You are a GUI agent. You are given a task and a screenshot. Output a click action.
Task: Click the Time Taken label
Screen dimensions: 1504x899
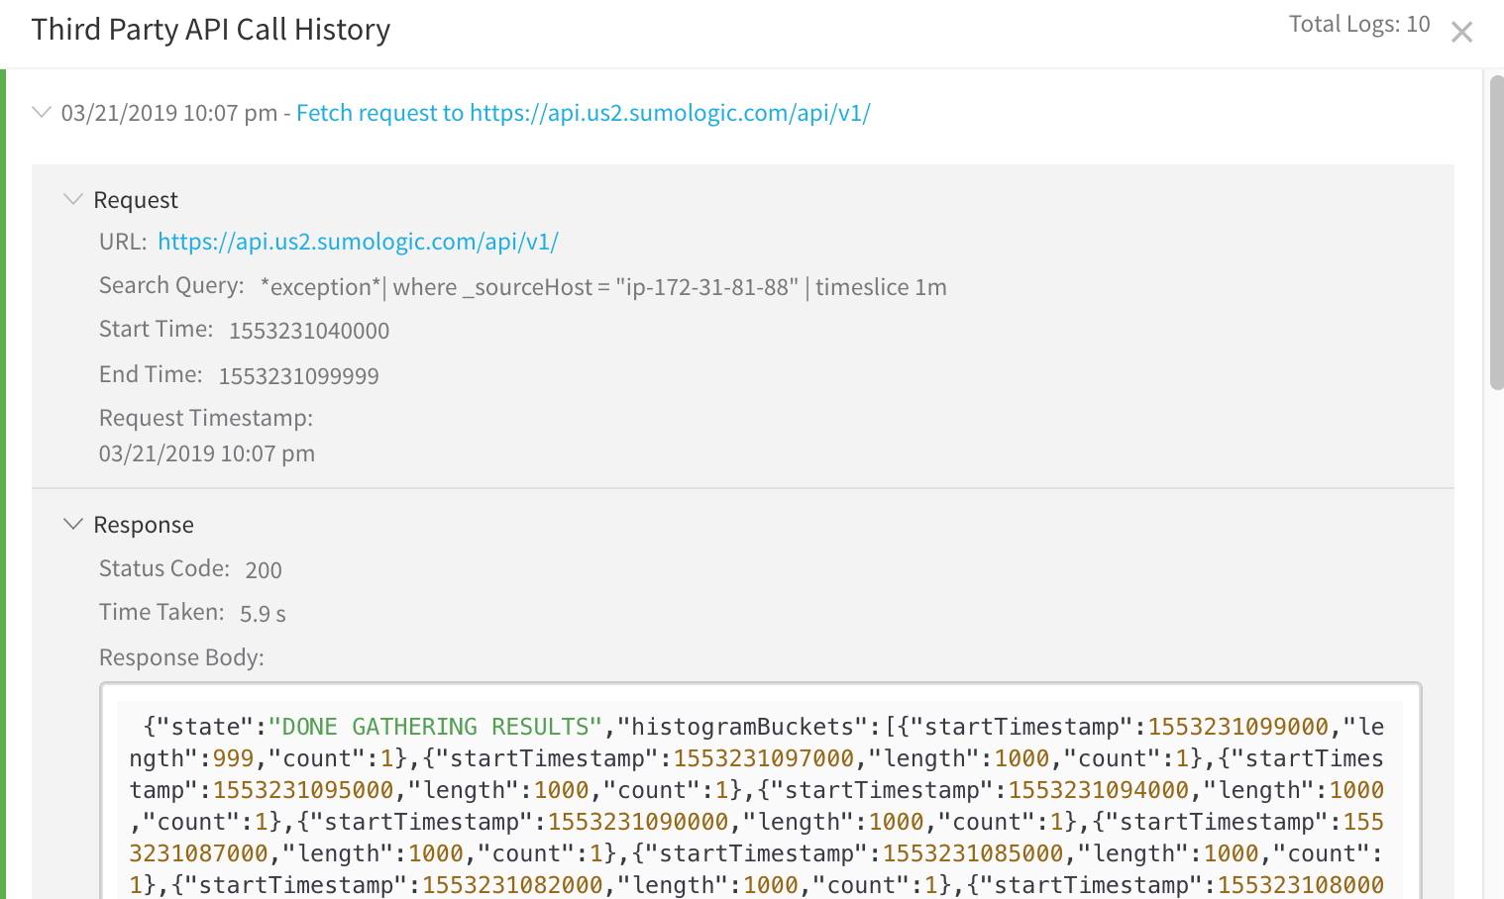[161, 612]
